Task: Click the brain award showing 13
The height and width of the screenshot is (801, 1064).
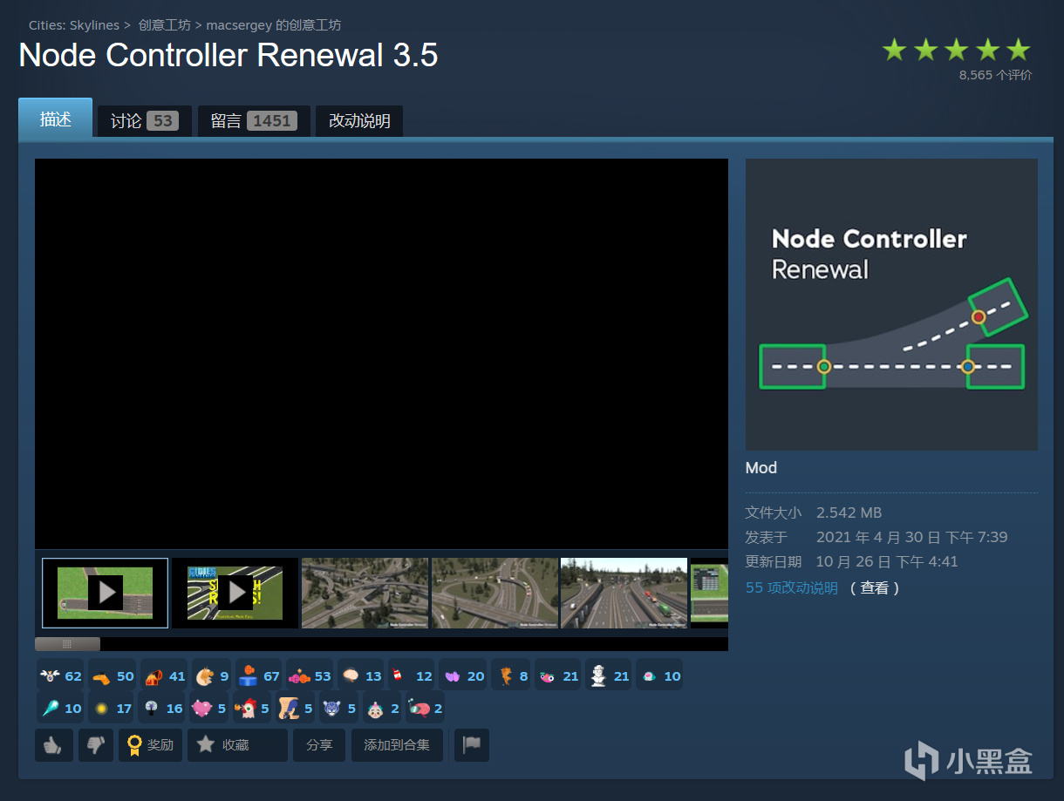Action: point(361,675)
